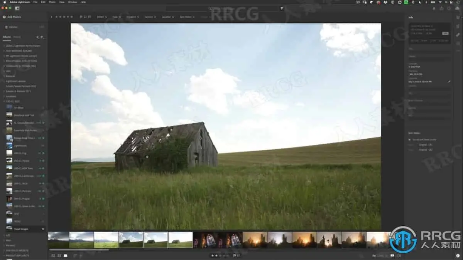The image size is (463, 260).
Task: Switch to the Shared tab
Action: tap(17, 37)
